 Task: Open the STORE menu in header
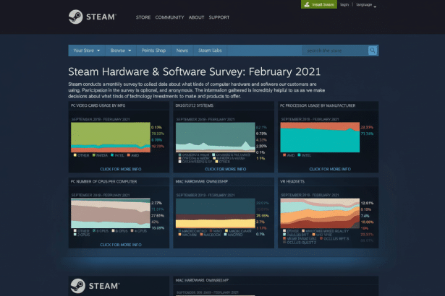point(143,17)
